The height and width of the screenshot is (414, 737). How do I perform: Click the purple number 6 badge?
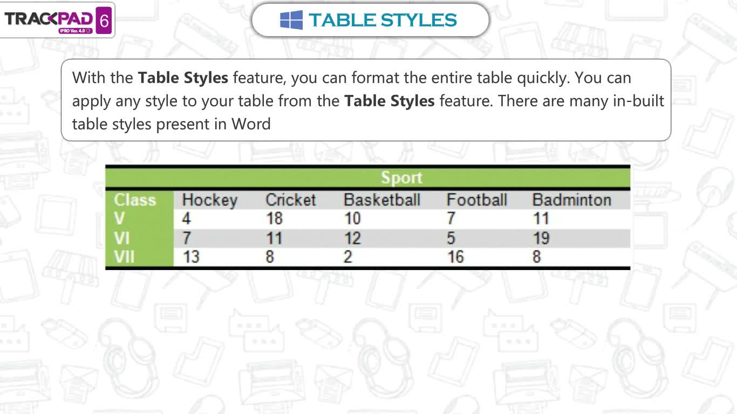[x=104, y=21]
